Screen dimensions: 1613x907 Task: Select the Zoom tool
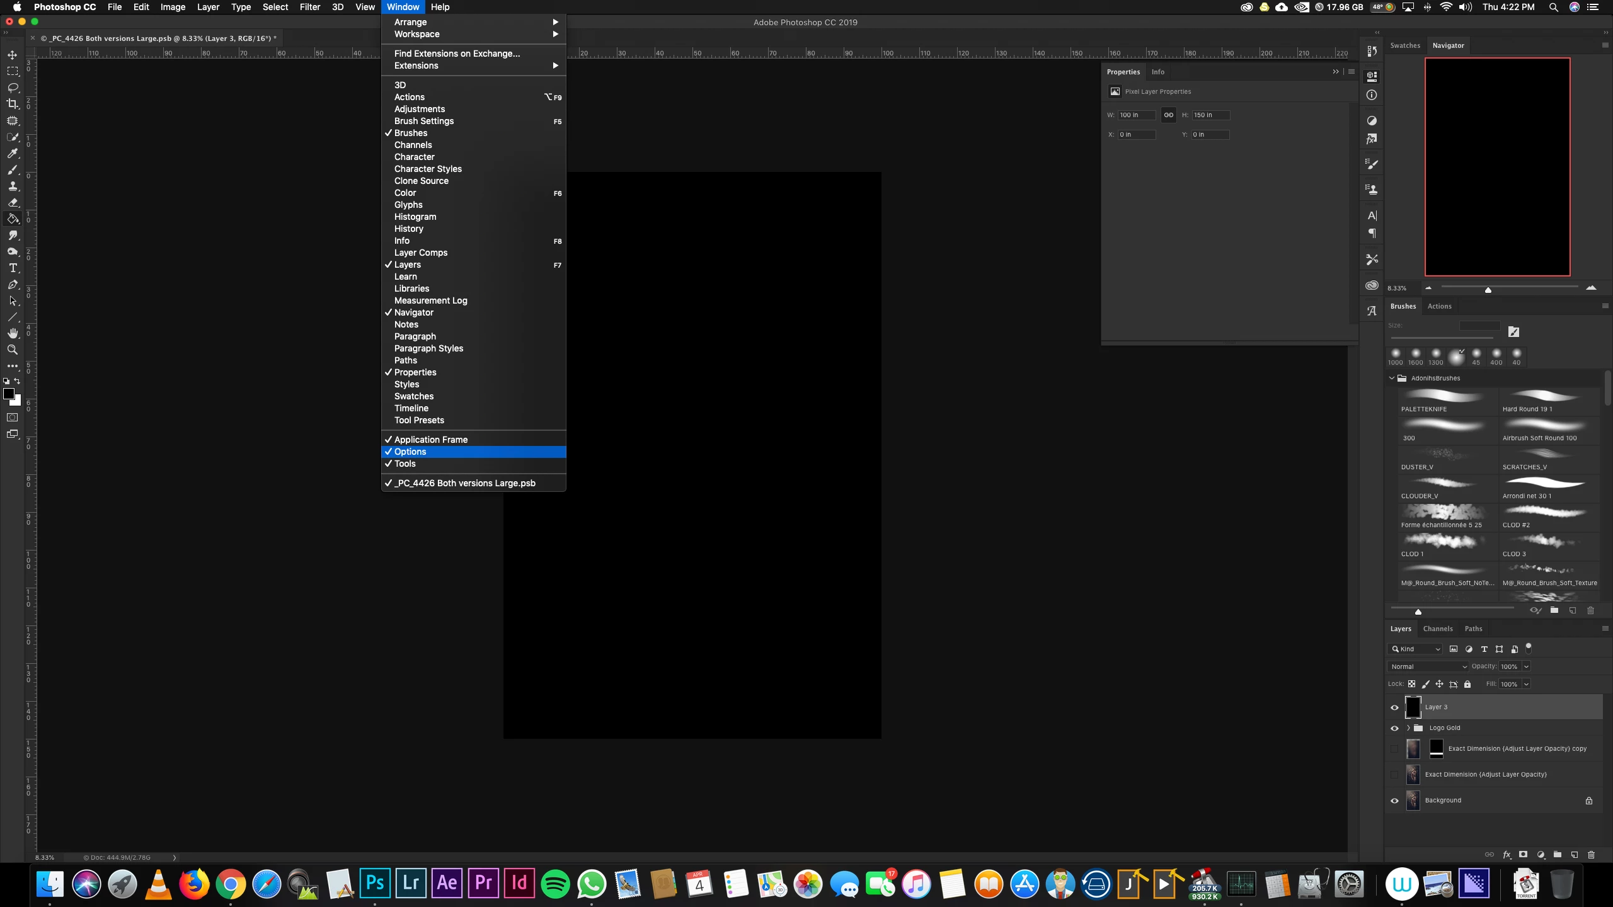pos(13,350)
